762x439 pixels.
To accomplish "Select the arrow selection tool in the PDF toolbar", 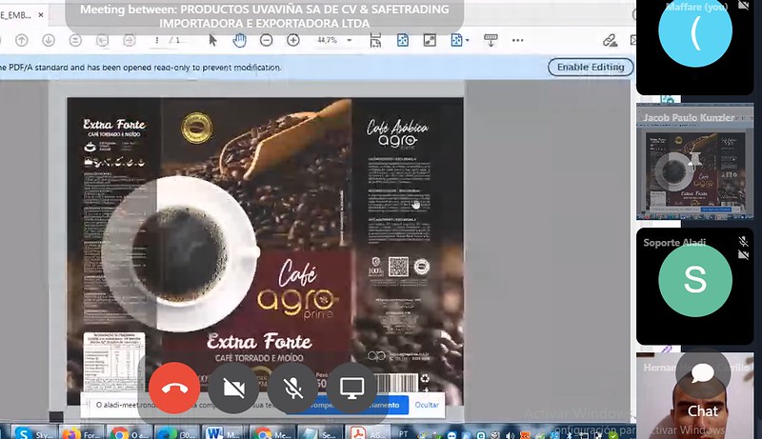I will click(213, 40).
